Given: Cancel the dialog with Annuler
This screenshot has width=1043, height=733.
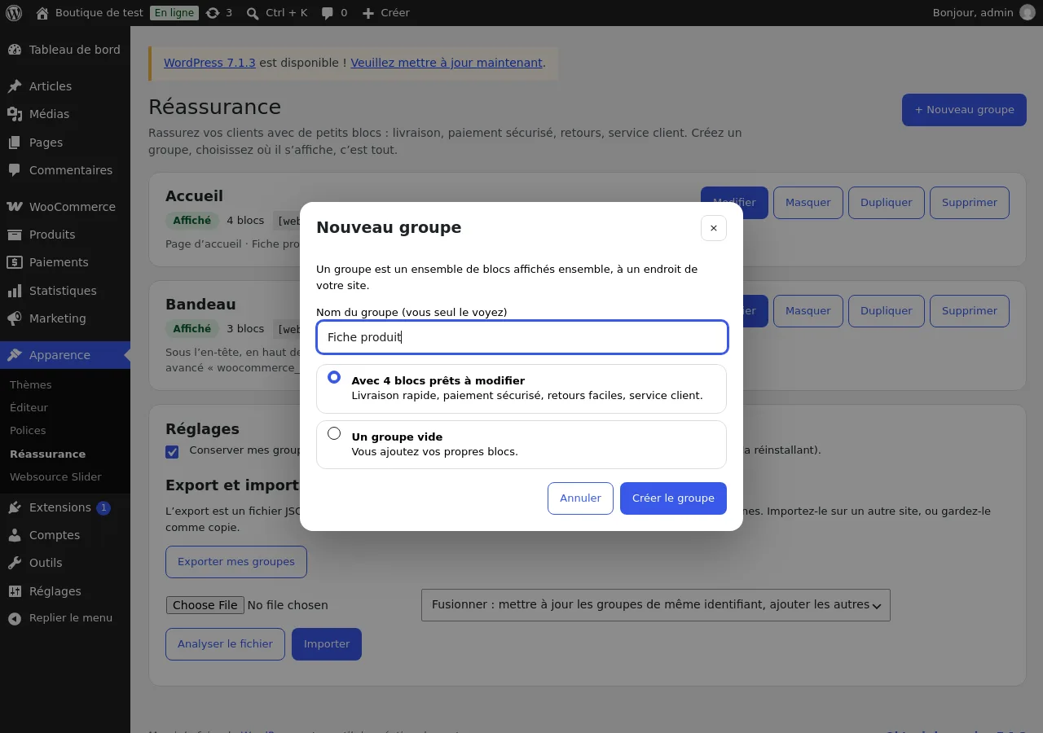Looking at the screenshot, I should 580,498.
